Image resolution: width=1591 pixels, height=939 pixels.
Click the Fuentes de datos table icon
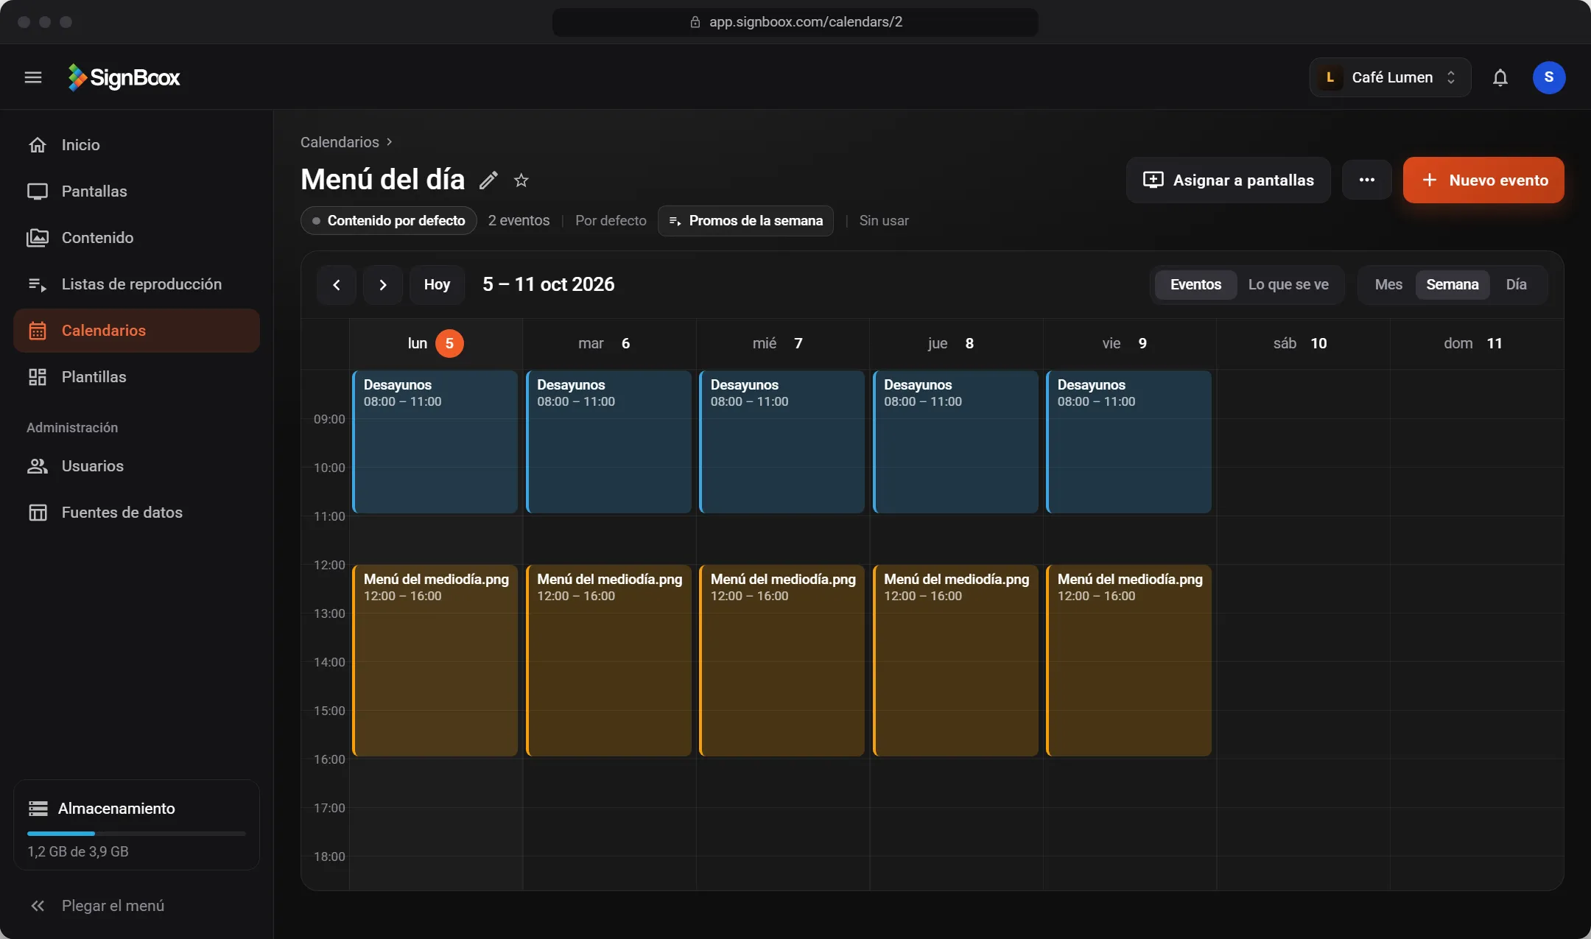tap(38, 513)
